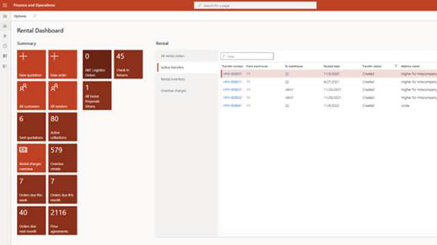Click the Search for a page box
The image size is (437, 245).
255,5
